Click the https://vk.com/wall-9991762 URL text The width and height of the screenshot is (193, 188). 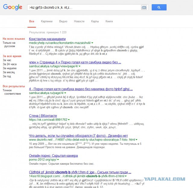click(x=48, y=120)
